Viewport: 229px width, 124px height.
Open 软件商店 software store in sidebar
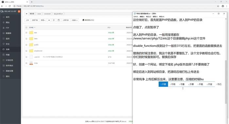(x=9, y=65)
